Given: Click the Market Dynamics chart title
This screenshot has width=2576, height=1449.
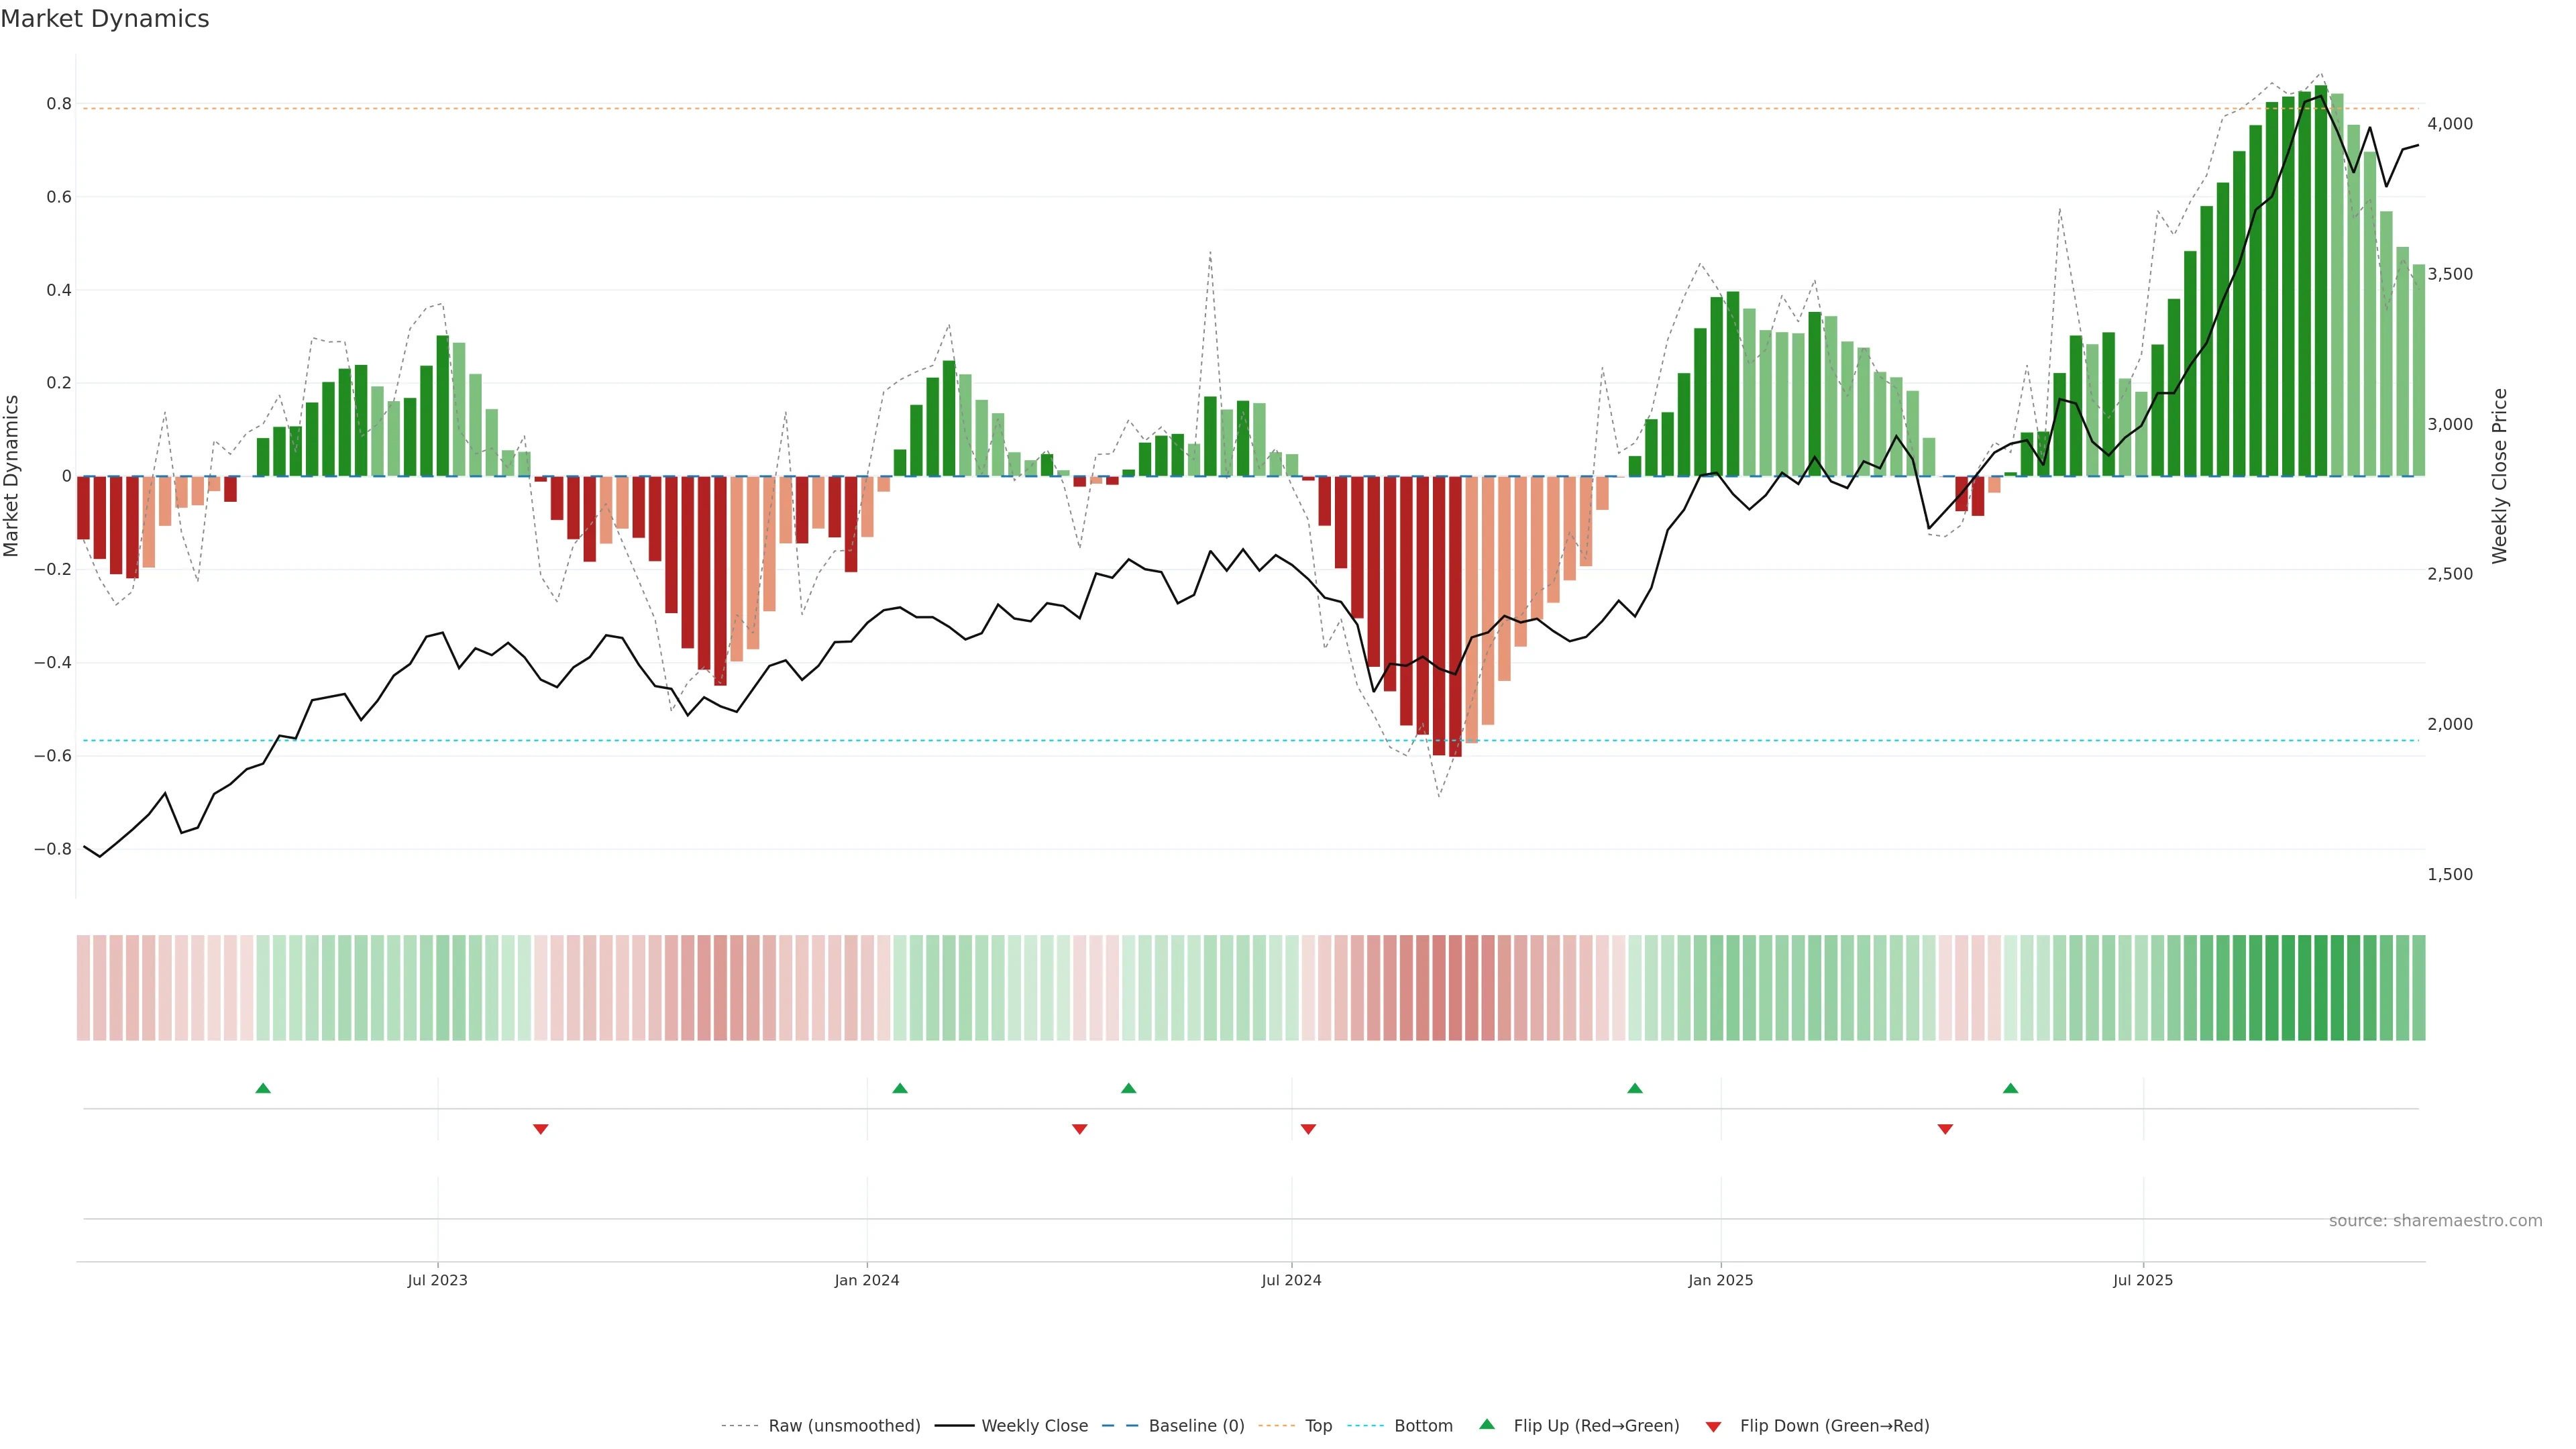Looking at the screenshot, I should [x=105, y=19].
